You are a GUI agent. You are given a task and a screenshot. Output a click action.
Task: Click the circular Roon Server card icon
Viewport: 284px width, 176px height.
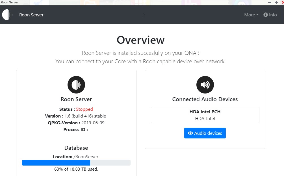tap(76, 84)
